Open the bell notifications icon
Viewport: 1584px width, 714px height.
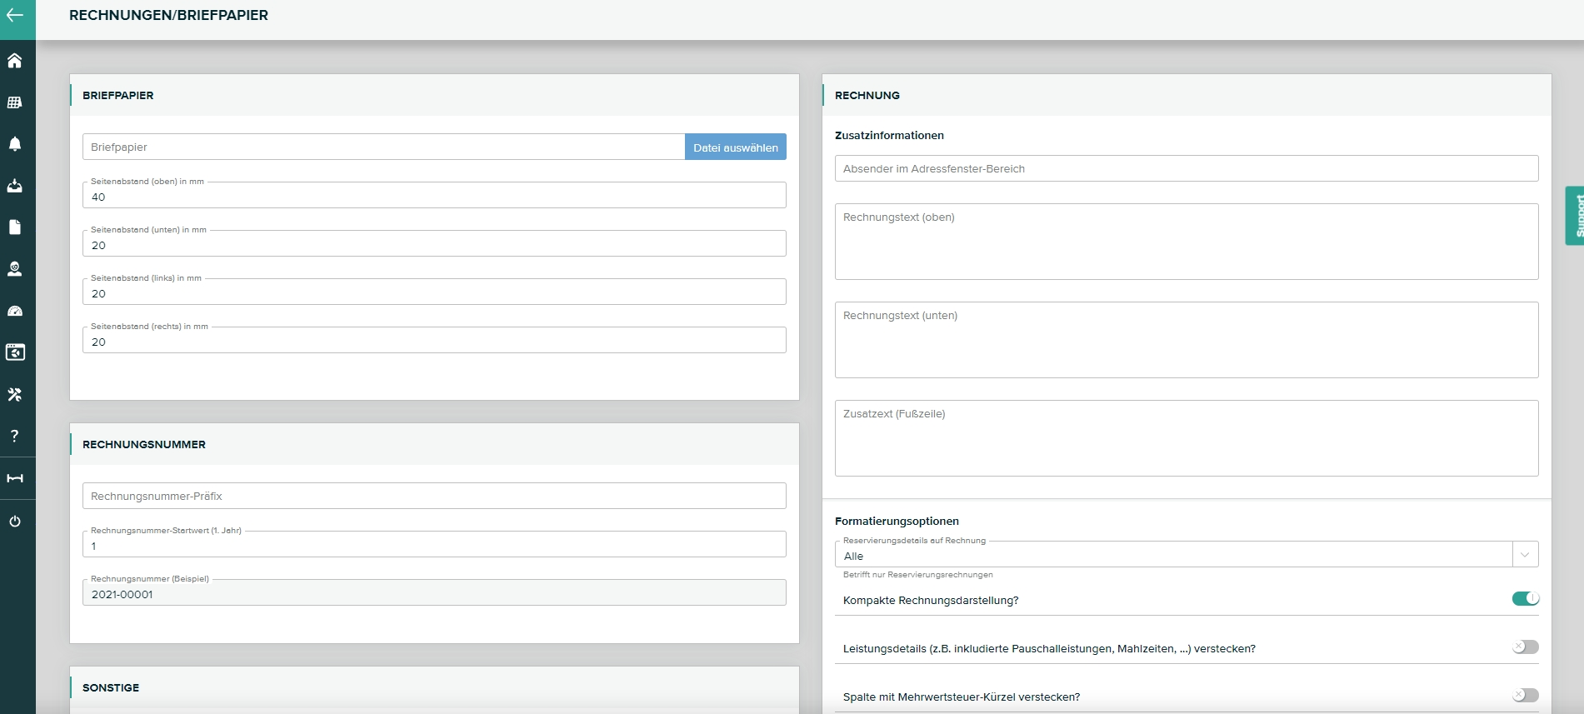point(15,144)
